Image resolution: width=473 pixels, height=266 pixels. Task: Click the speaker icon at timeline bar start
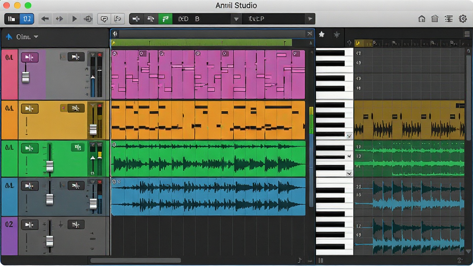click(x=115, y=33)
